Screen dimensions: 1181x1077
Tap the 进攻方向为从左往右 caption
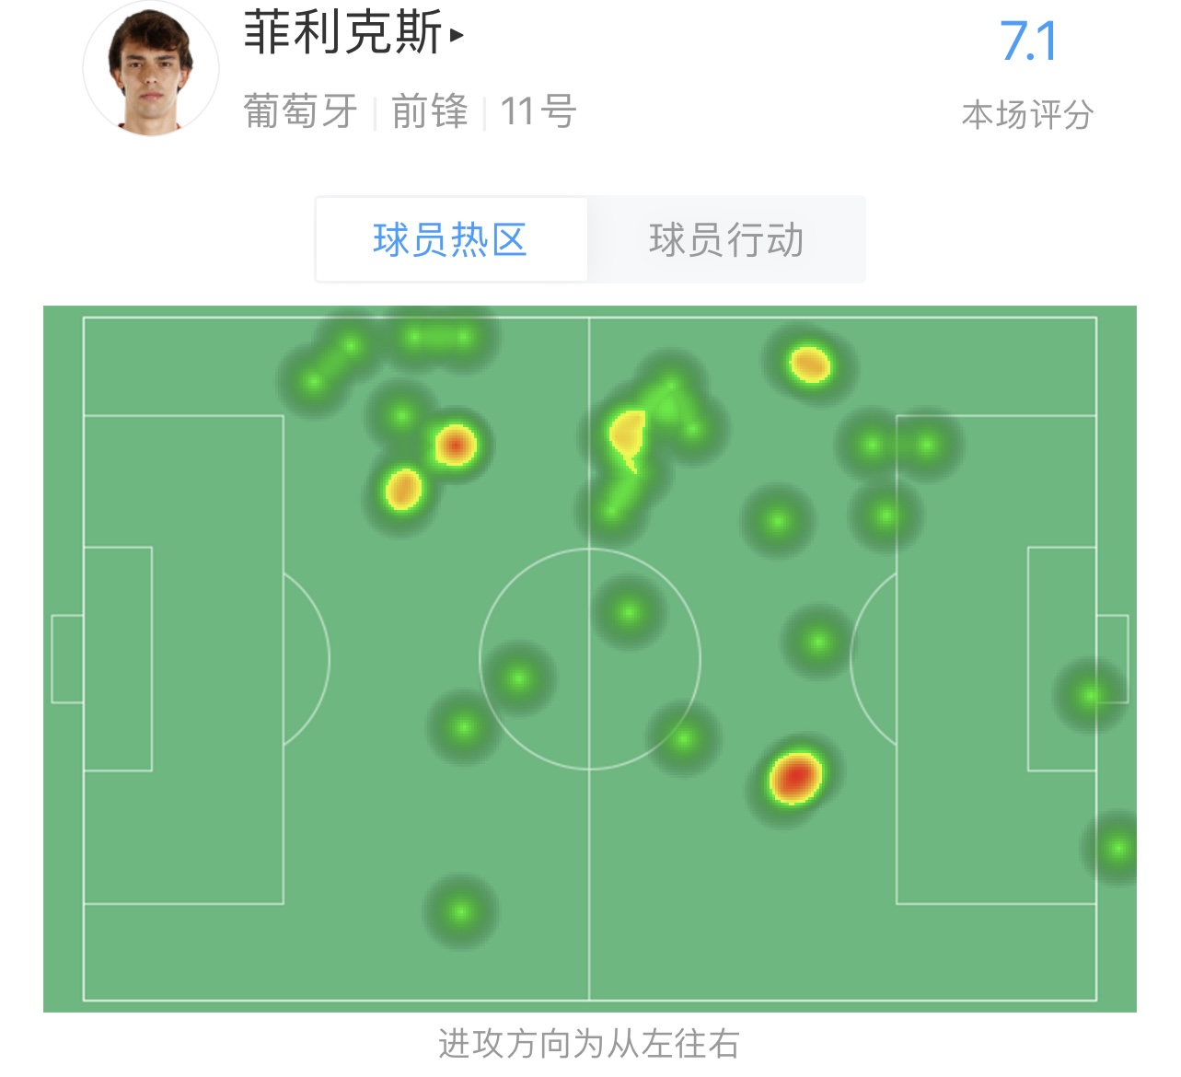click(589, 1045)
